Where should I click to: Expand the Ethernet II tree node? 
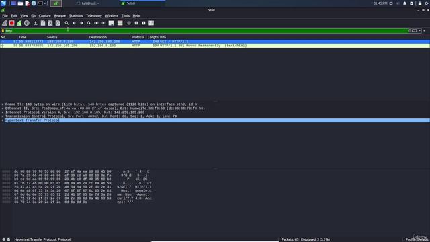(3, 108)
